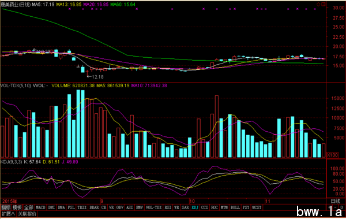Select the TRIX indicator tab
Viewport: 346px width, 219px height.
tap(82, 207)
